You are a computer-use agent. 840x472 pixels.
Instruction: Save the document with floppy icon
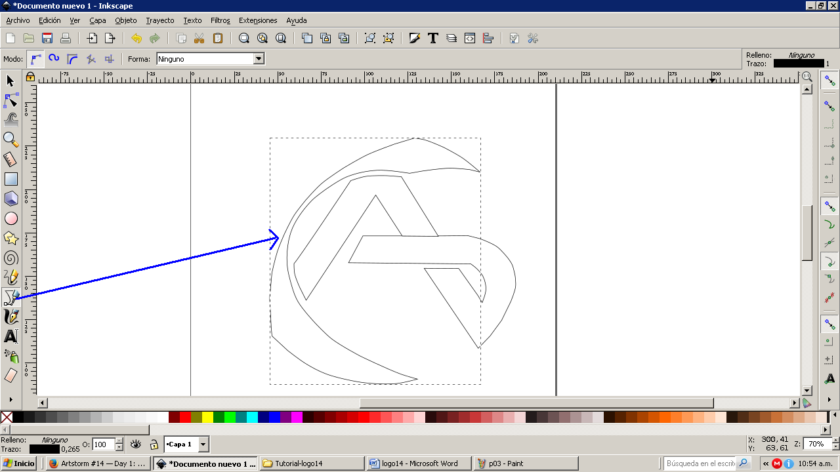coord(47,38)
